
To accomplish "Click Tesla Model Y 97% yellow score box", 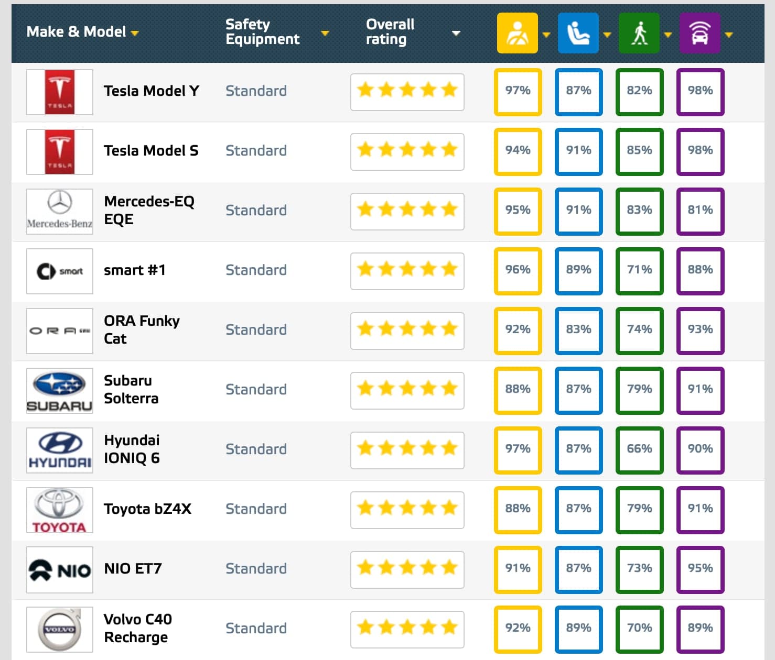I will 518,92.
